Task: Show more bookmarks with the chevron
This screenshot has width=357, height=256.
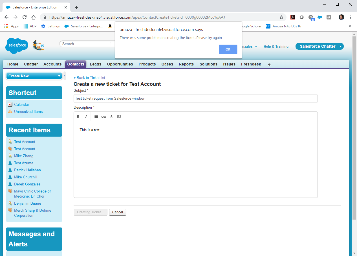Action: click(350, 26)
